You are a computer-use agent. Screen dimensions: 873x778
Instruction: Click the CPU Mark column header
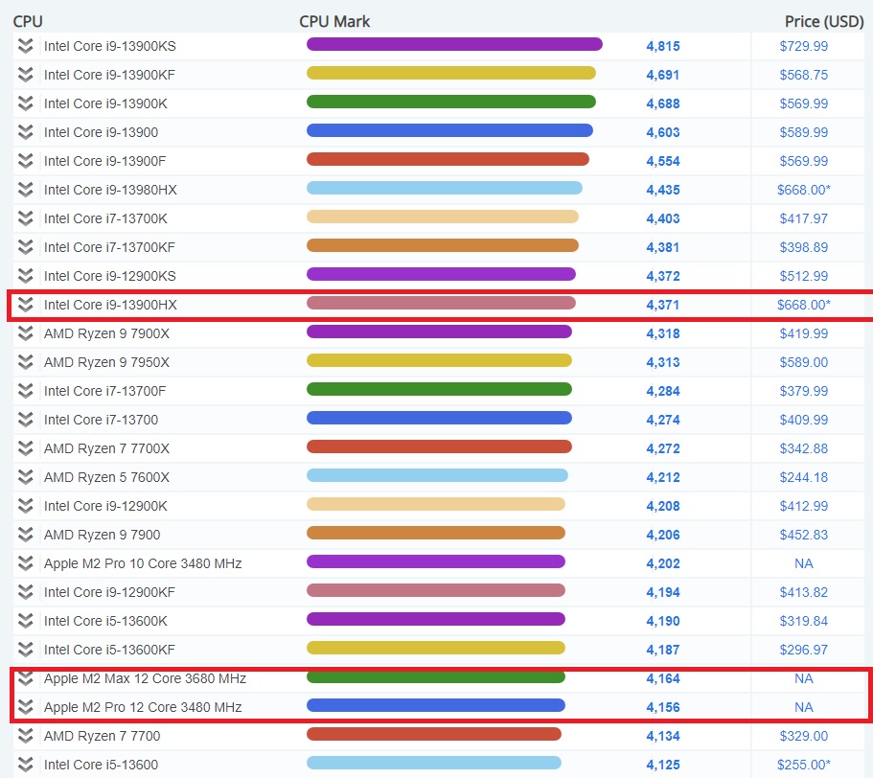coord(334,21)
